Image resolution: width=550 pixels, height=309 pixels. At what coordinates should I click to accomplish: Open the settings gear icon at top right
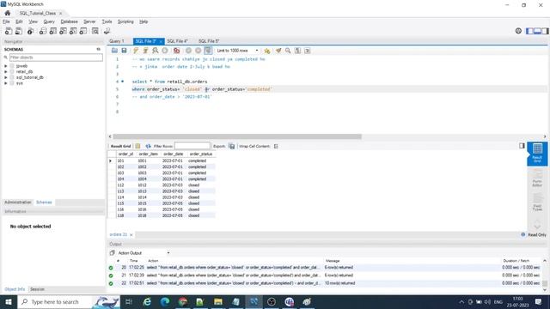[518, 31]
